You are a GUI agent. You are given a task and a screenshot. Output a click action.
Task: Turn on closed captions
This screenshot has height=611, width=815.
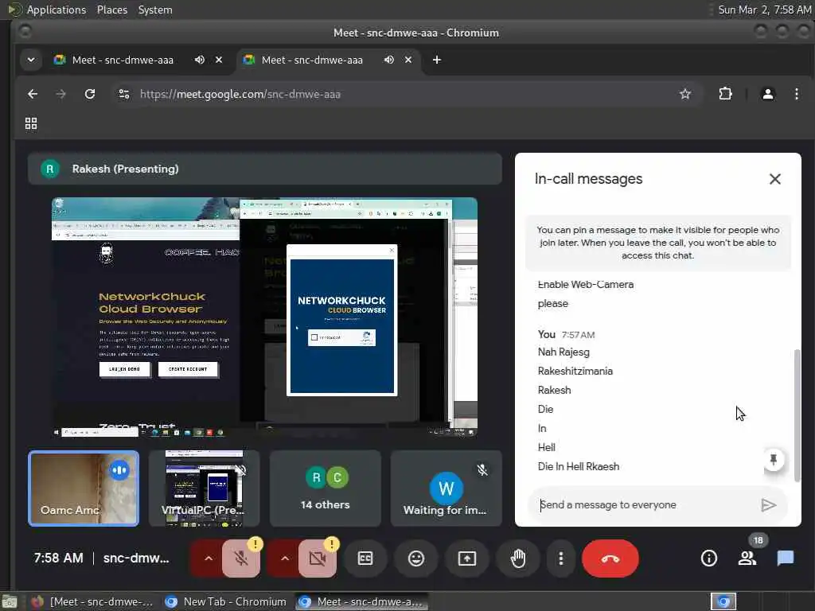click(365, 558)
